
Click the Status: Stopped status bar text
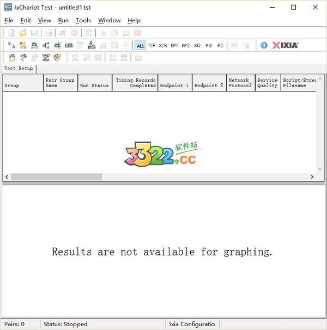click(65, 324)
